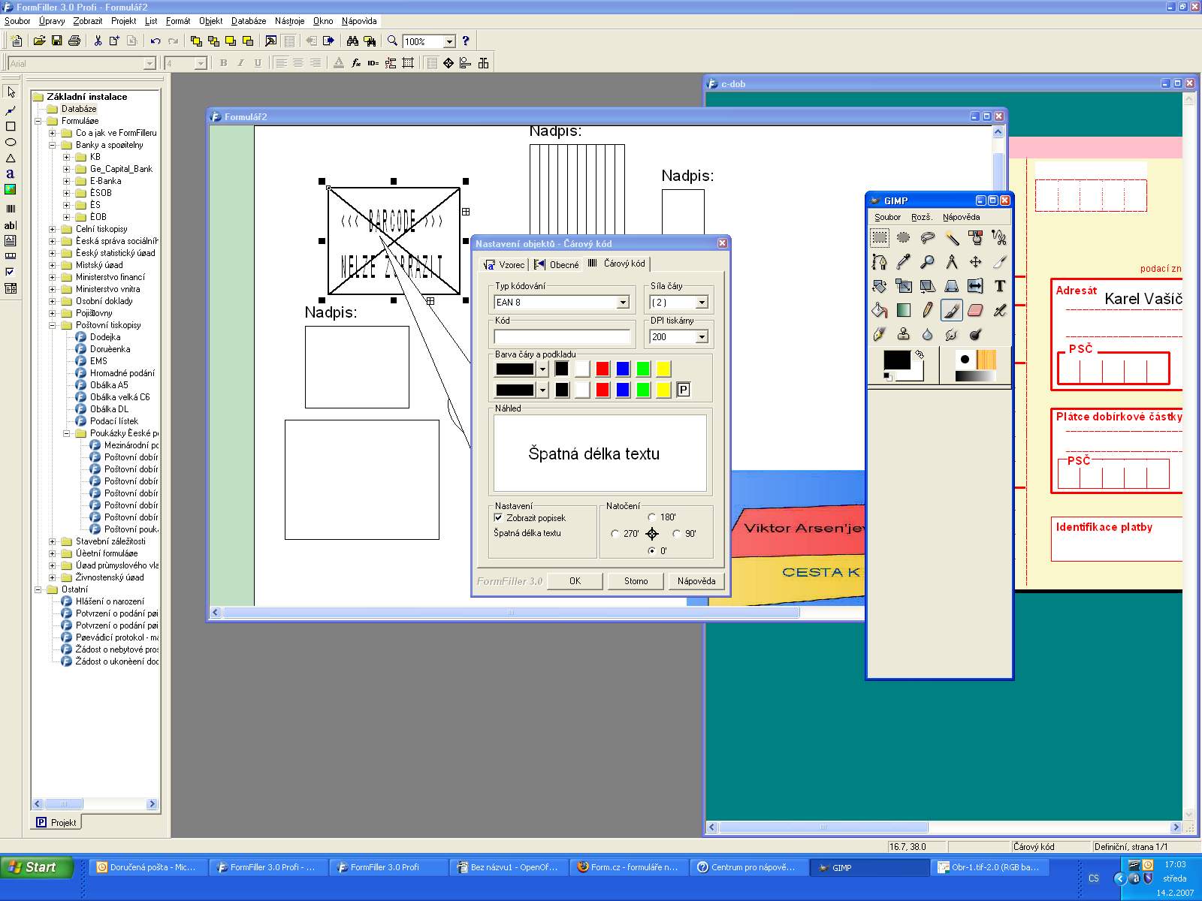Viewport: 1202px width, 901px height.
Task: Select GIMP Scissors Select tool
Action: [x=999, y=238]
